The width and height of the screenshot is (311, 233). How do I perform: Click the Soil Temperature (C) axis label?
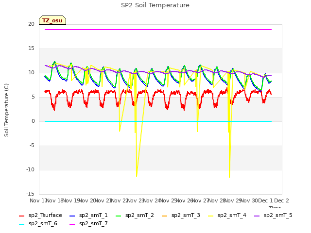6,110
